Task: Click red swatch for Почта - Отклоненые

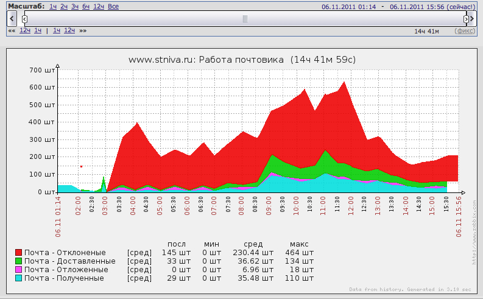Action: point(19,252)
